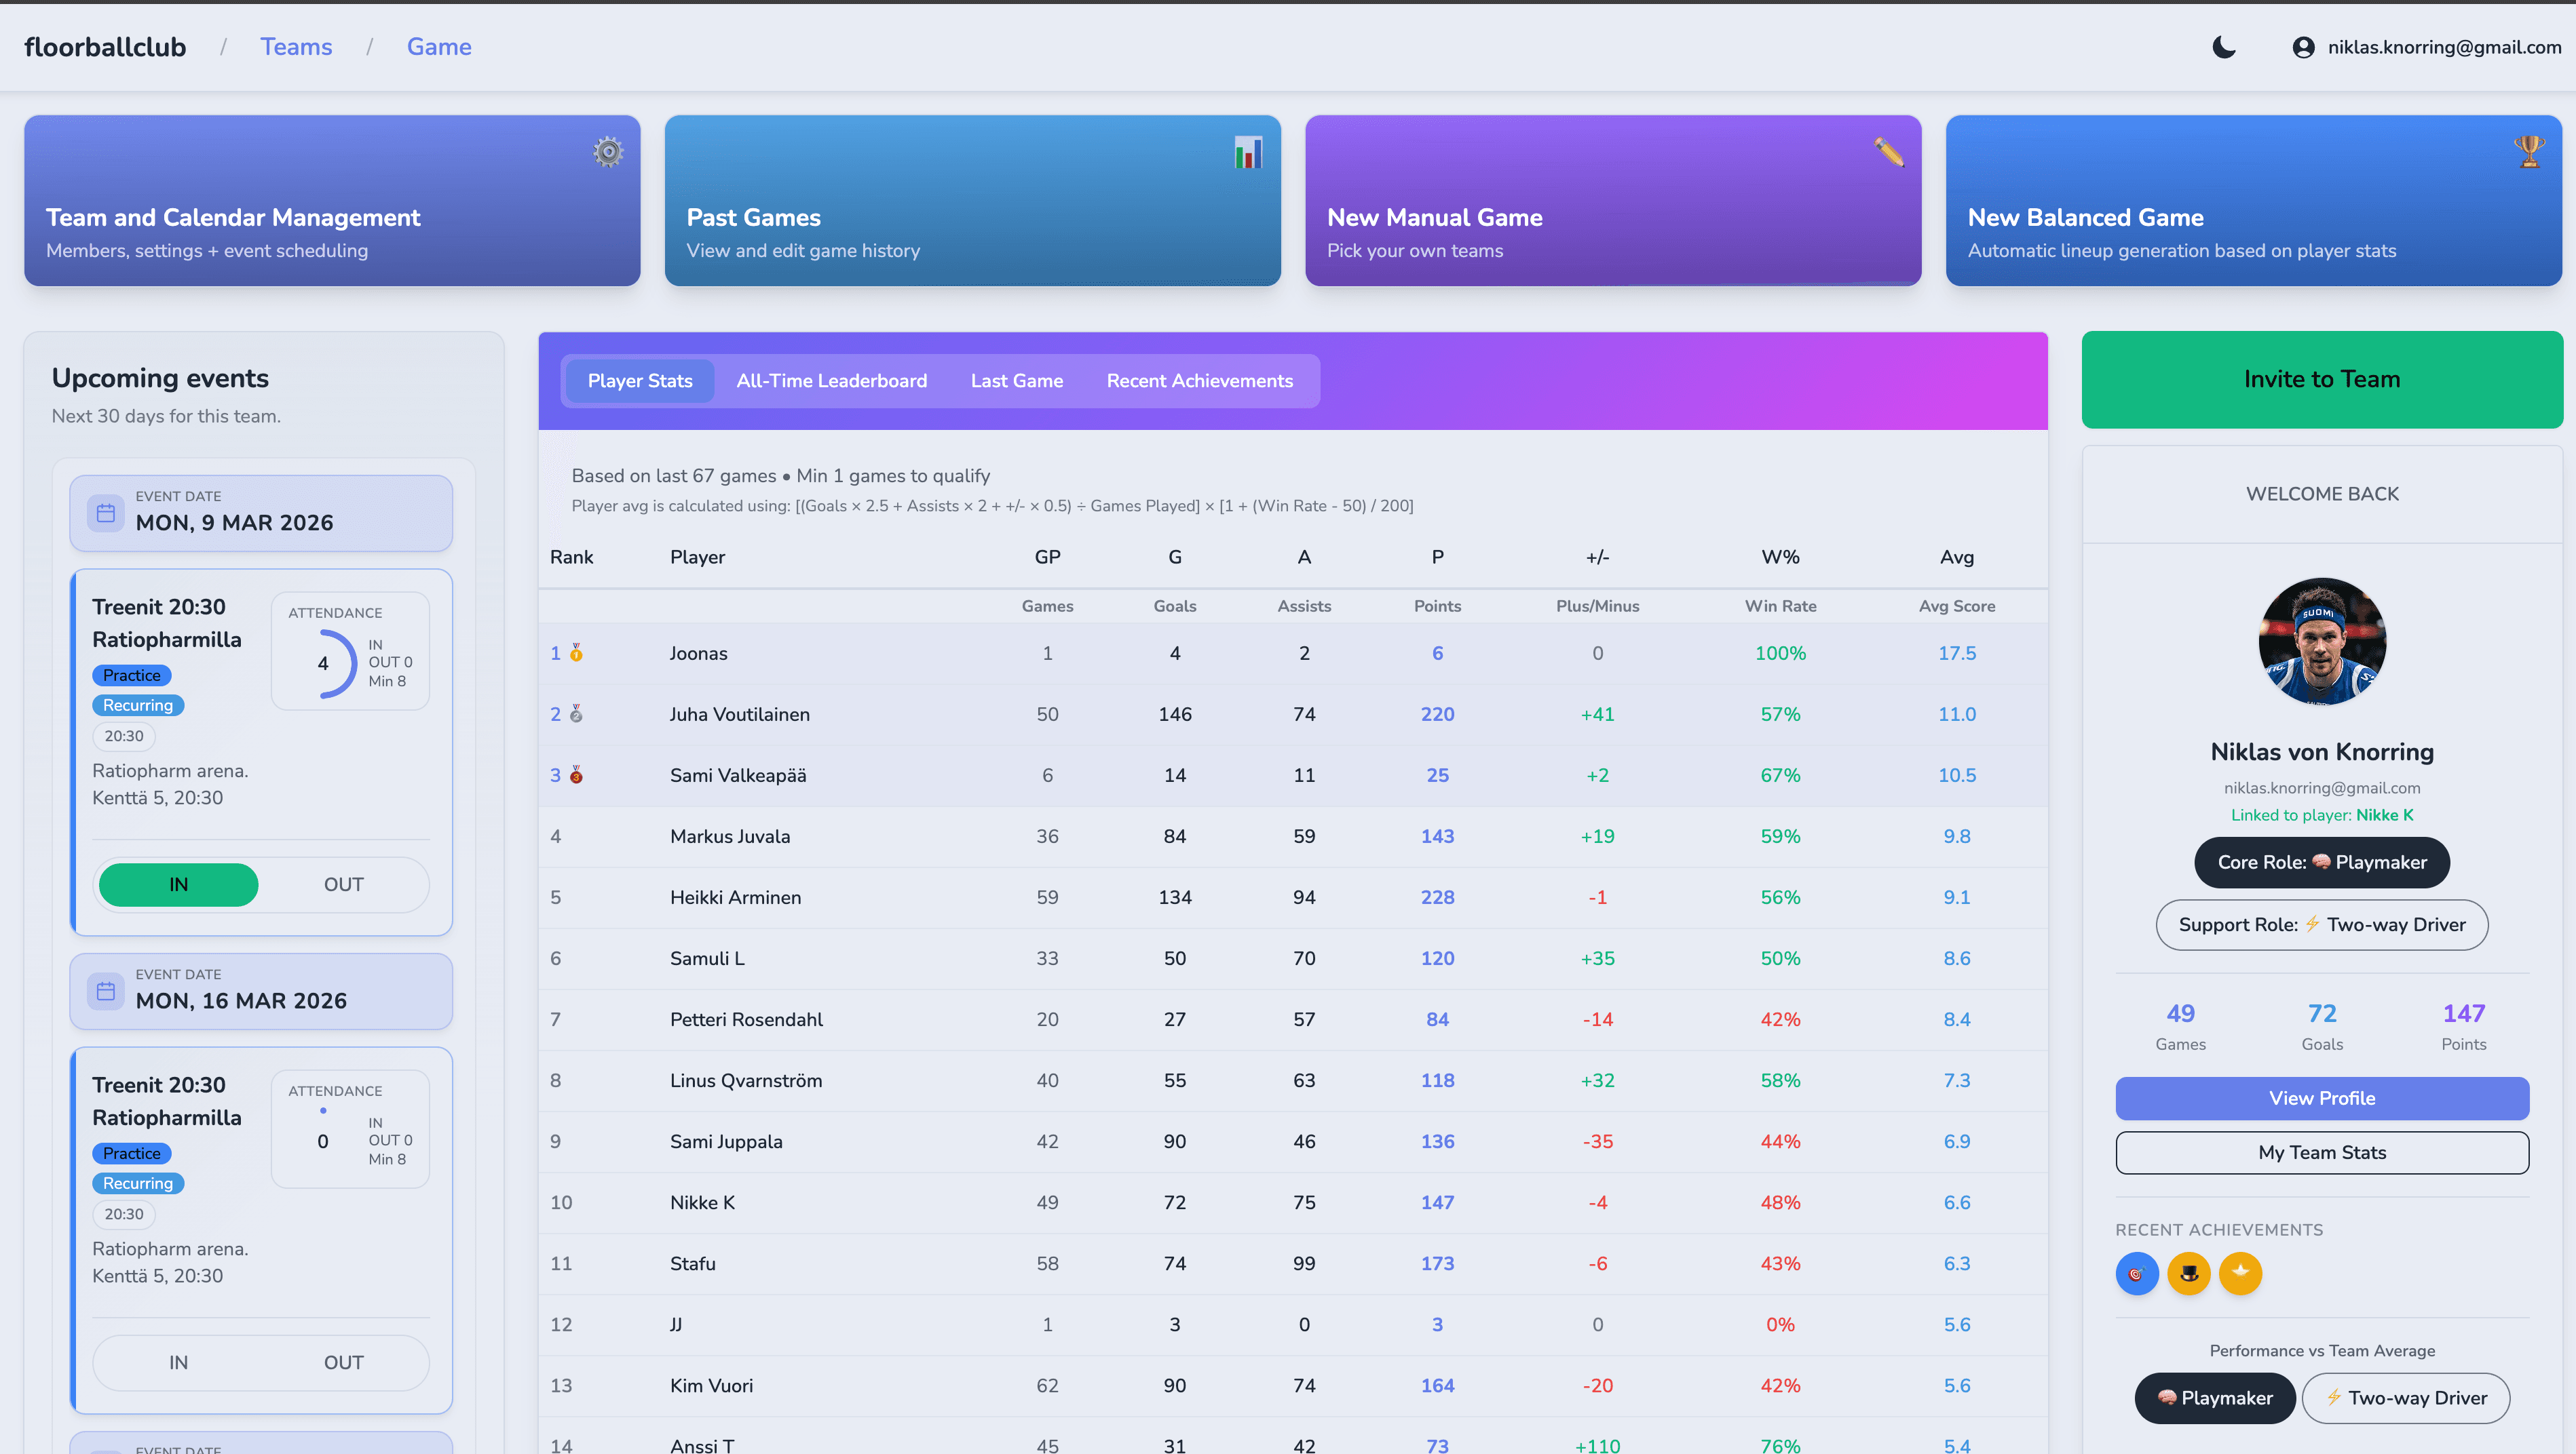Toggle dark mode moon icon
Image resolution: width=2576 pixels, height=1454 pixels.
pyautogui.click(x=2223, y=47)
